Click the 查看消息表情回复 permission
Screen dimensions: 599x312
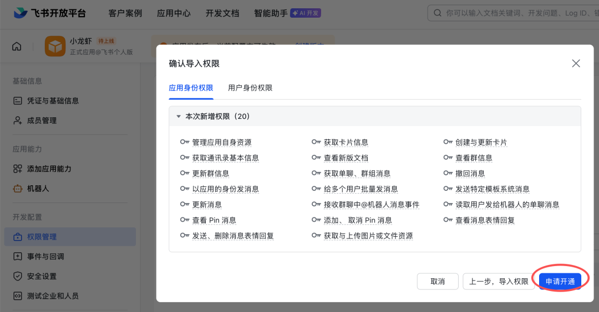click(485, 221)
